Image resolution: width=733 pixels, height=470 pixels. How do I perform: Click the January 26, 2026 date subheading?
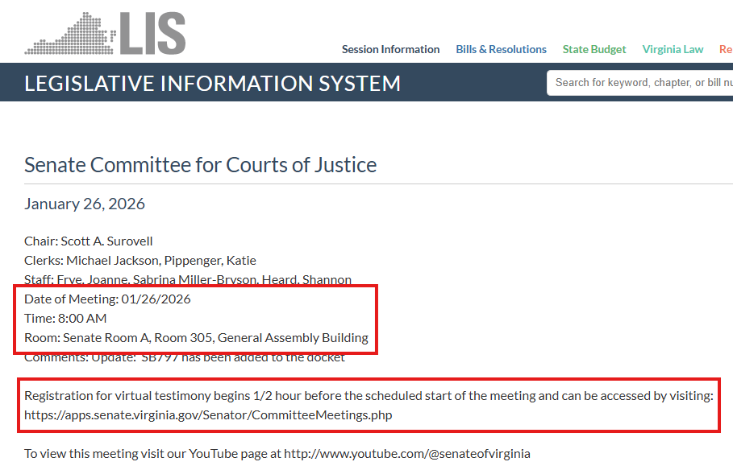click(x=85, y=204)
